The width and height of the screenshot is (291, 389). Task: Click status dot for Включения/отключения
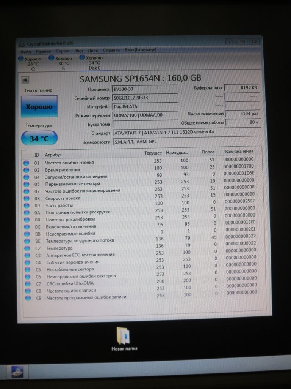(27, 227)
